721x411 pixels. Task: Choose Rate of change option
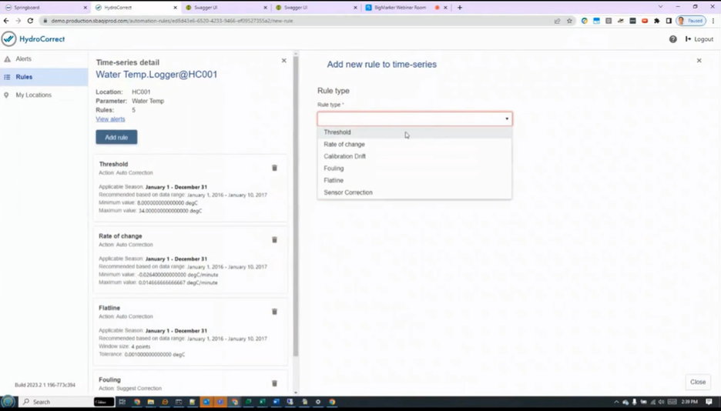click(x=414, y=144)
